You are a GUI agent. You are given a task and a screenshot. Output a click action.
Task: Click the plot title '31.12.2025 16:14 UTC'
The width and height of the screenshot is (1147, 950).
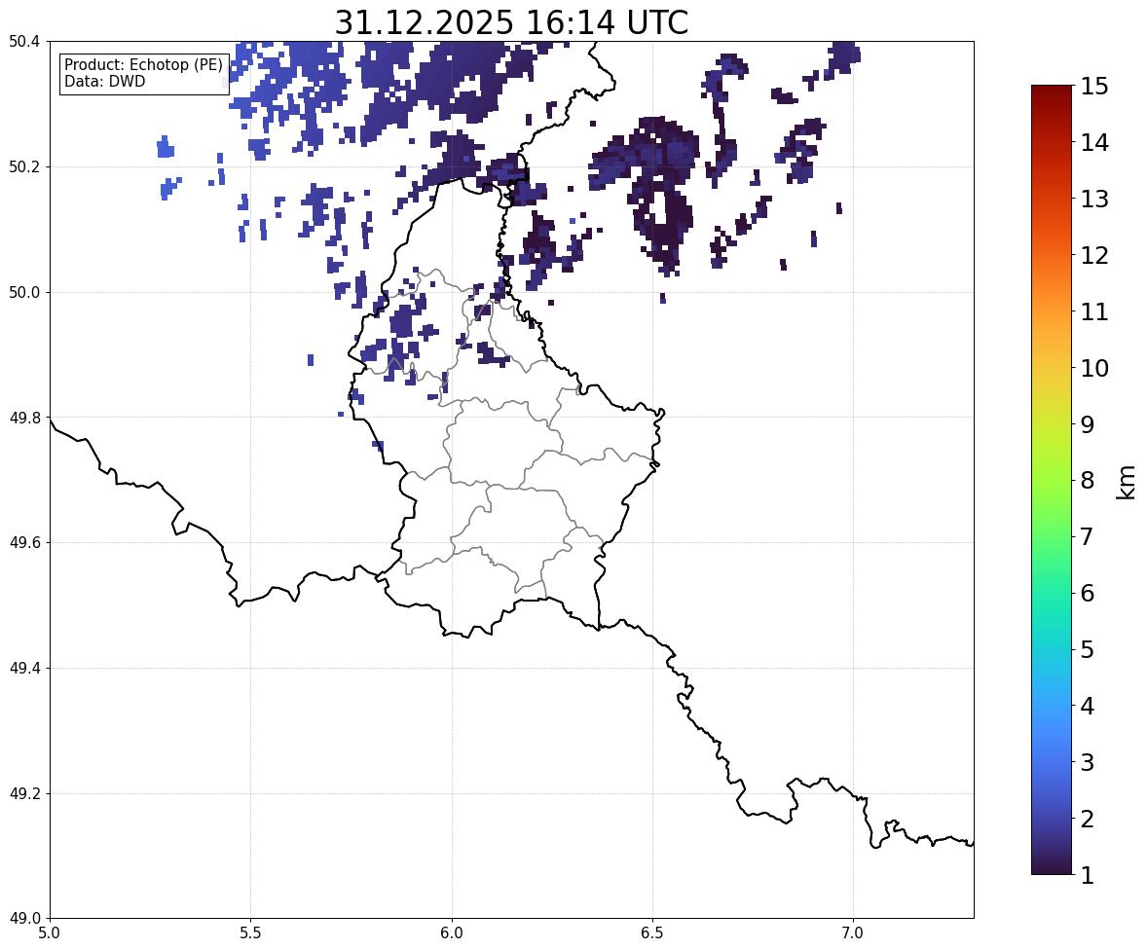pos(511,22)
